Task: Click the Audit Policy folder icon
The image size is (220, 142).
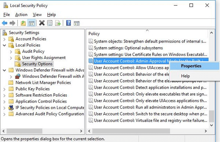Action: [18, 51]
